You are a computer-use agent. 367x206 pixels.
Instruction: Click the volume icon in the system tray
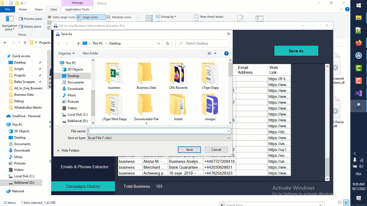tap(361, 166)
